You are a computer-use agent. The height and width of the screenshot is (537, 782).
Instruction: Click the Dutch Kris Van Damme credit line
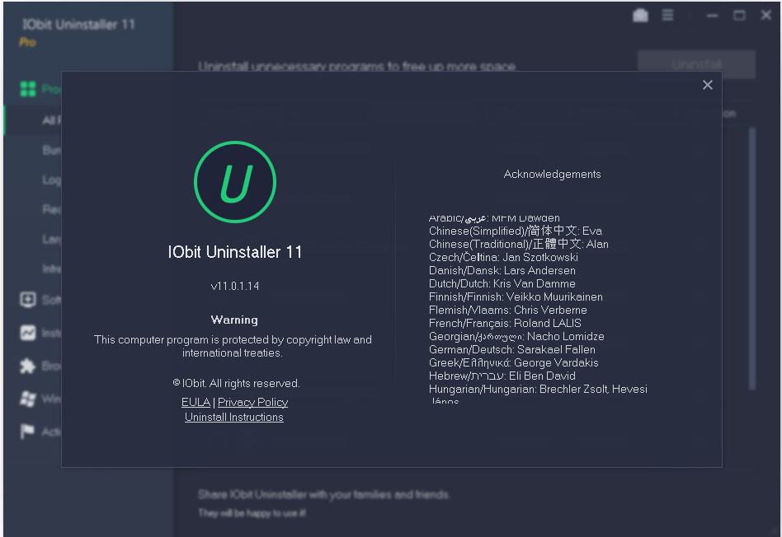click(502, 283)
